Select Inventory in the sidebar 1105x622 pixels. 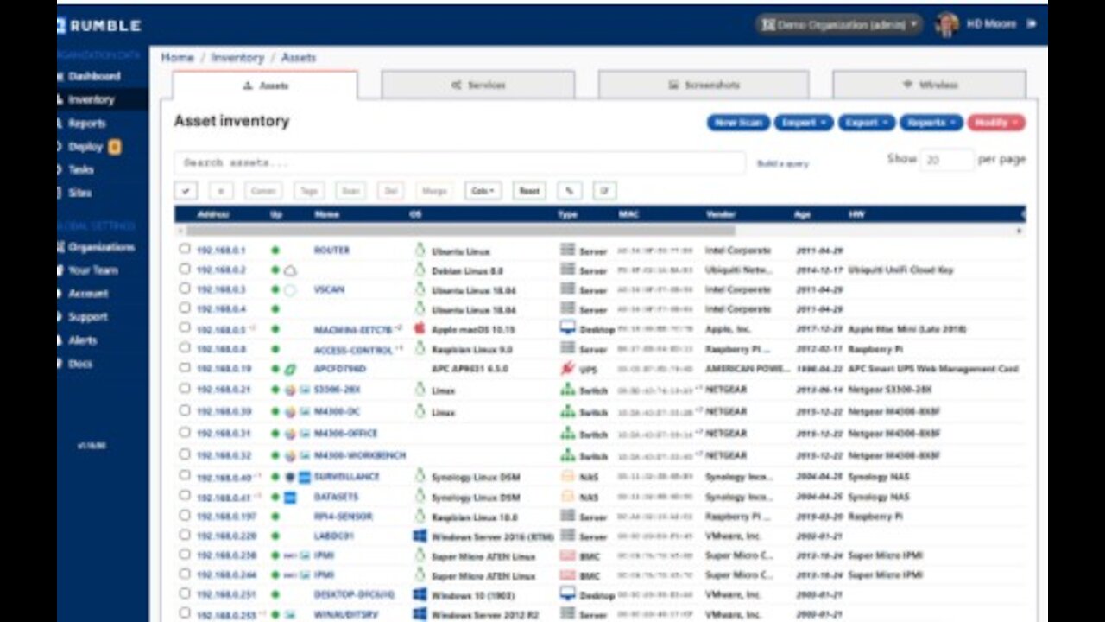click(92, 99)
